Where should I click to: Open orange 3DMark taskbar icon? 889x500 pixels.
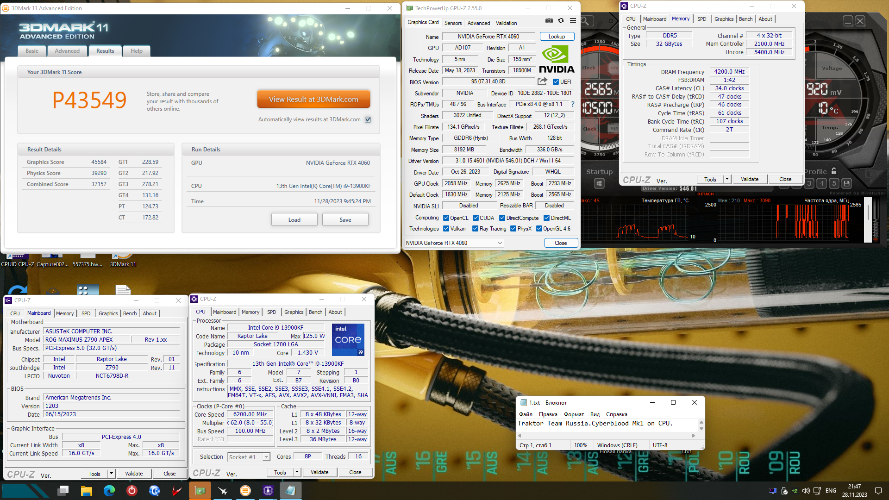pos(245,491)
